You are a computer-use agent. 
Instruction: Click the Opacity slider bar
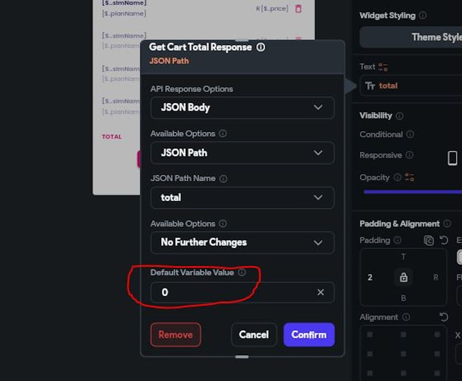[413, 192]
